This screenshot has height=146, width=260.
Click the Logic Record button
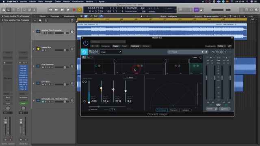coord(74,10)
